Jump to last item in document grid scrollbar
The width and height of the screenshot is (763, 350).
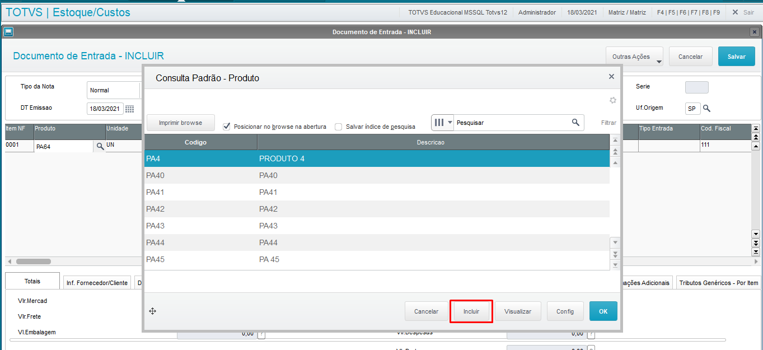point(756,252)
